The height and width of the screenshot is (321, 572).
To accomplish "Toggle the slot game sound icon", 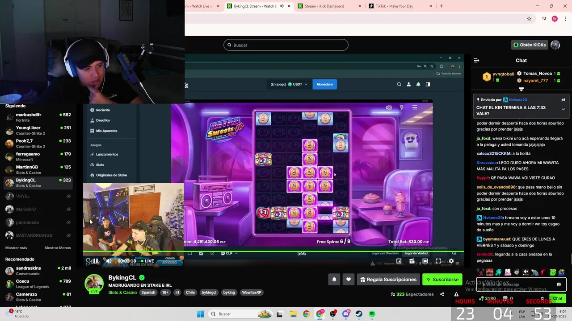I will (389, 107).
